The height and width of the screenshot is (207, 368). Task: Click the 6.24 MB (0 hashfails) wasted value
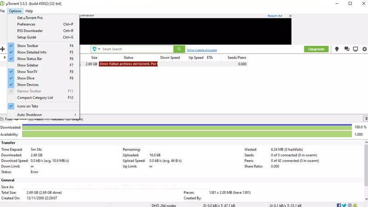click(x=287, y=149)
